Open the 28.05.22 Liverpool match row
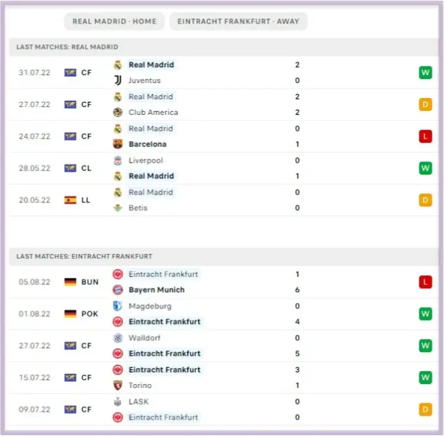 (x=222, y=169)
